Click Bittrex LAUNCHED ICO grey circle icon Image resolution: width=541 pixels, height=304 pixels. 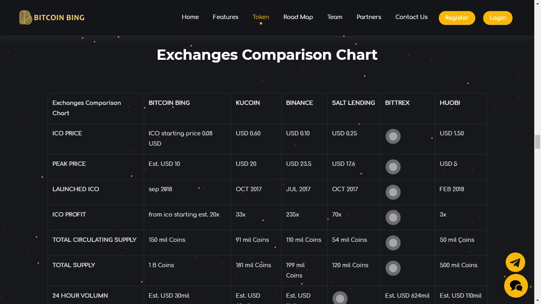(x=393, y=192)
